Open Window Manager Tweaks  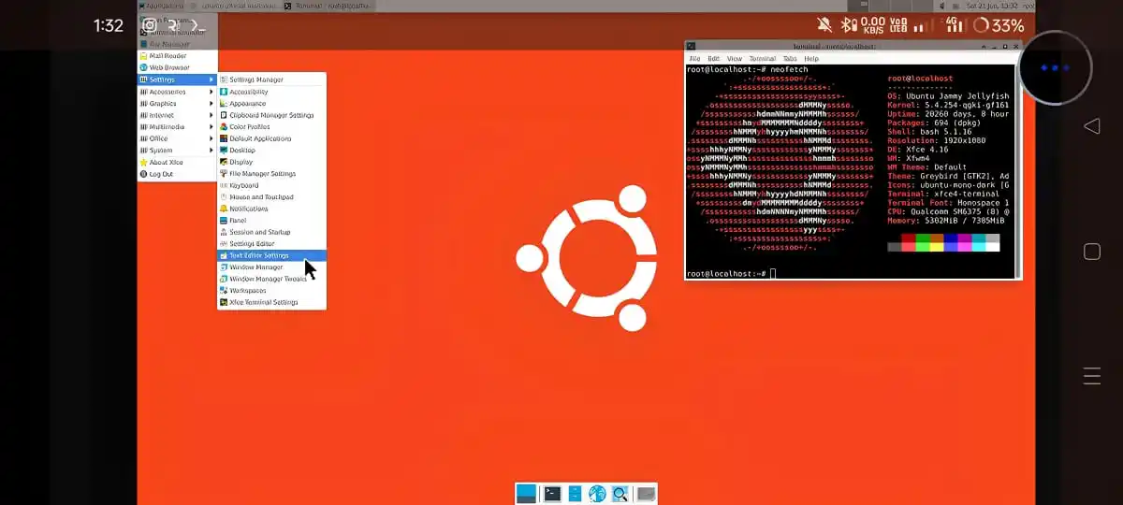click(x=271, y=279)
